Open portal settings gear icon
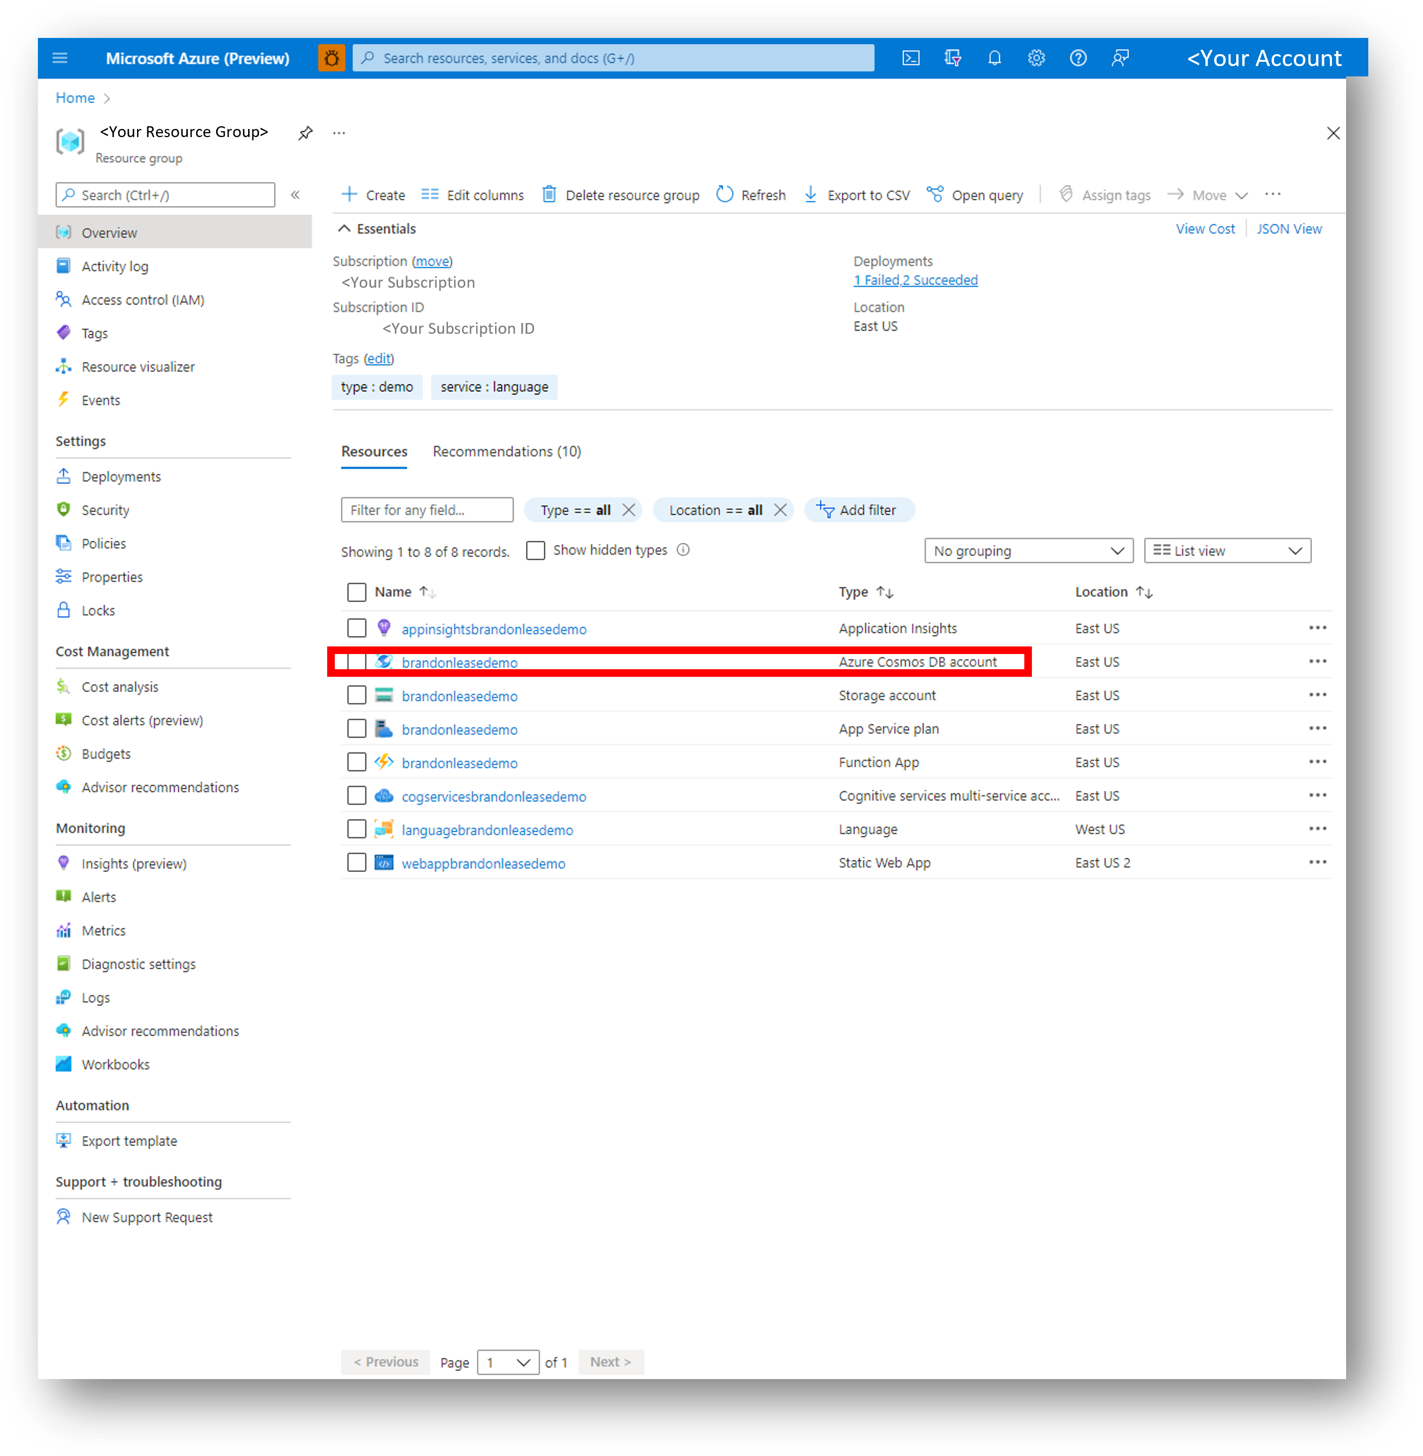 click(x=1036, y=59)
